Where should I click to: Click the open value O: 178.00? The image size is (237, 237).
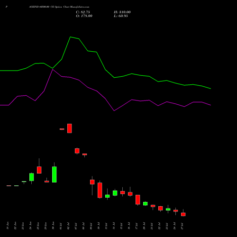[84, 16]
